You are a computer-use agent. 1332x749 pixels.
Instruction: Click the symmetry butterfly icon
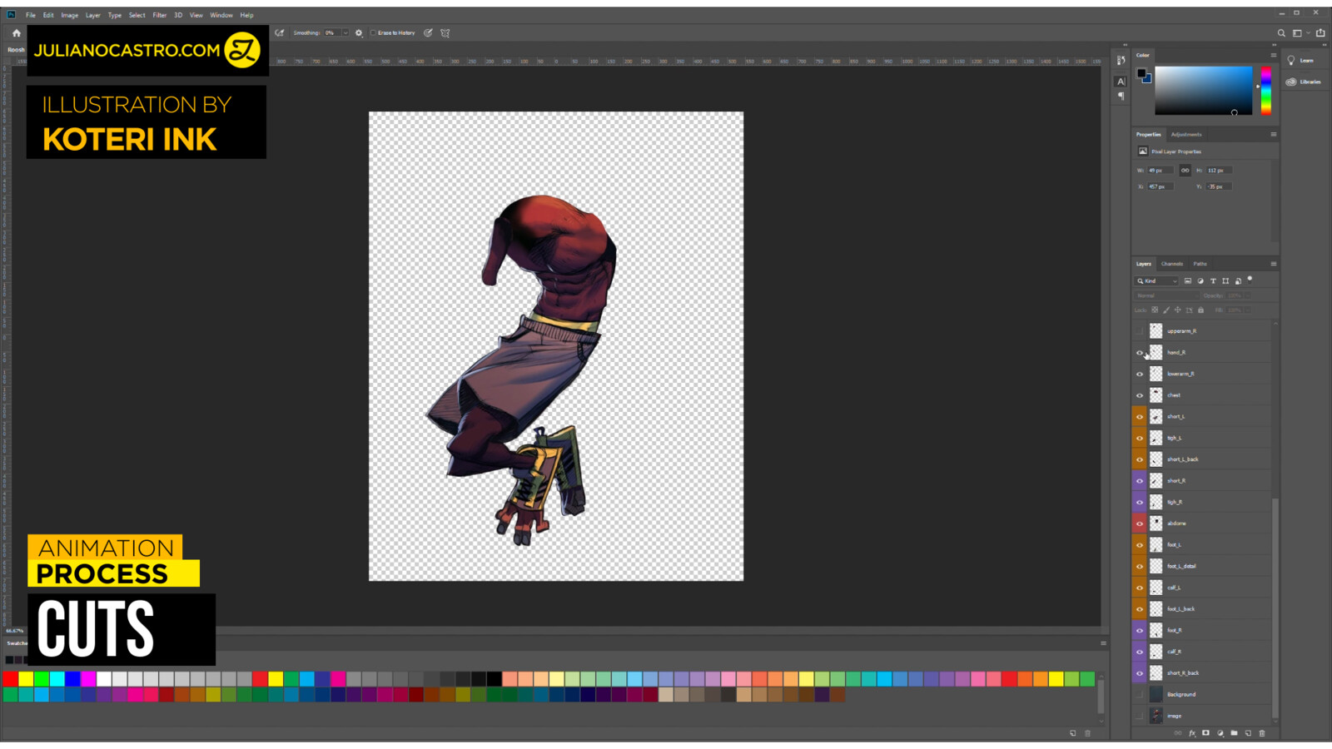pos(445,33)
